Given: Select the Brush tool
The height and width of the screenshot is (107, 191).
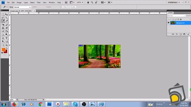Looking at the screenshot, I should [7, 25].
